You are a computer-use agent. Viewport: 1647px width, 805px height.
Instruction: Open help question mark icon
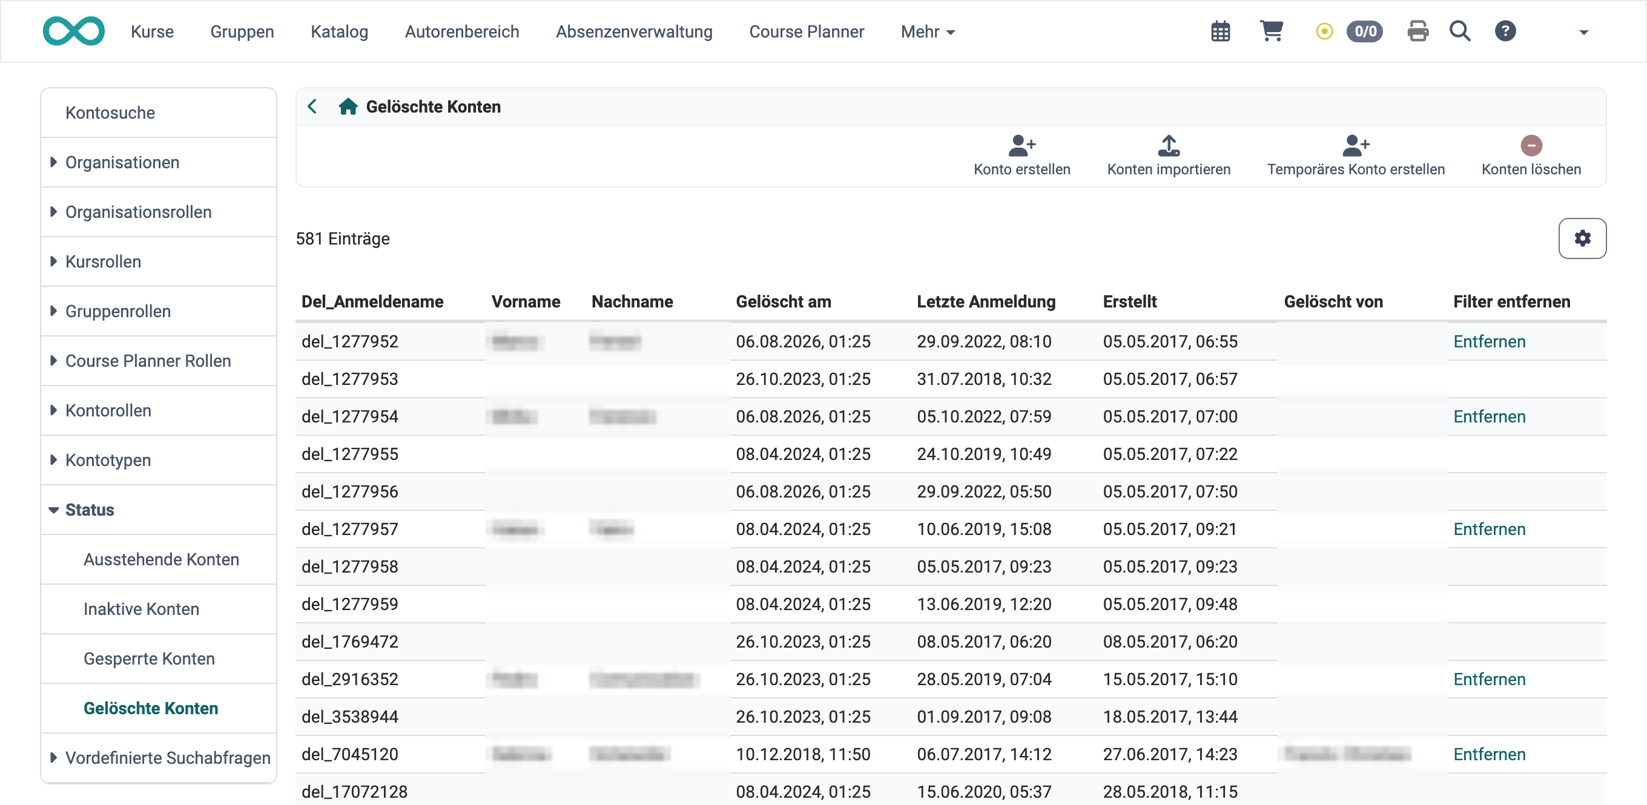tap(1505, 31)
